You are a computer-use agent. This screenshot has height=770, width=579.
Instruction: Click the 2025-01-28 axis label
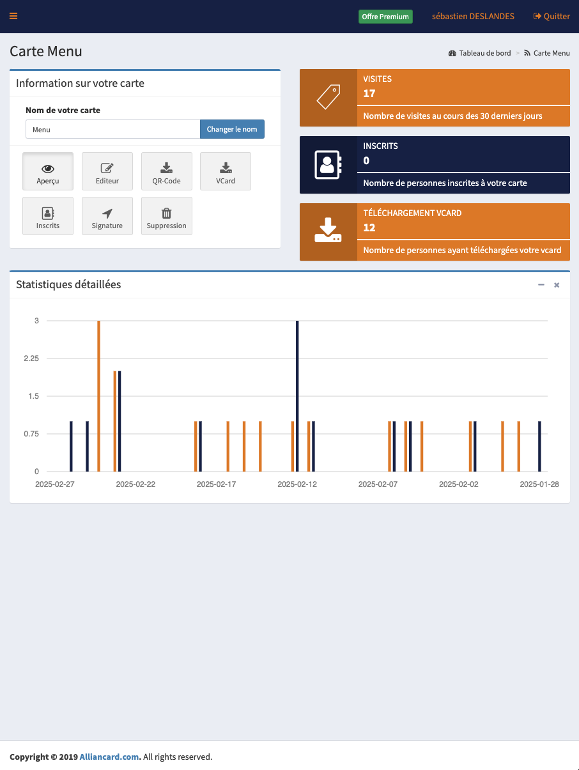pos(539,484)
